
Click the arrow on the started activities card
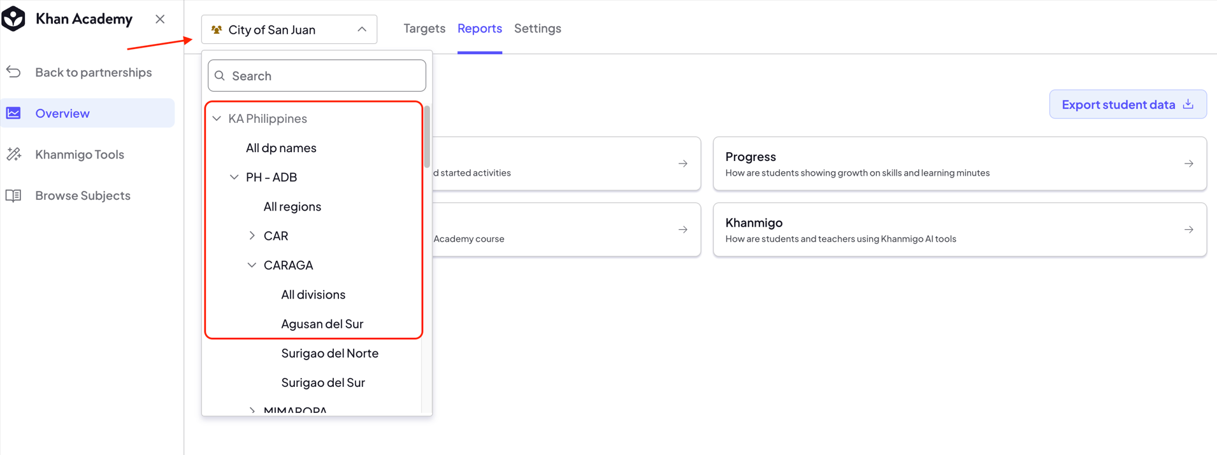[683, 164]
